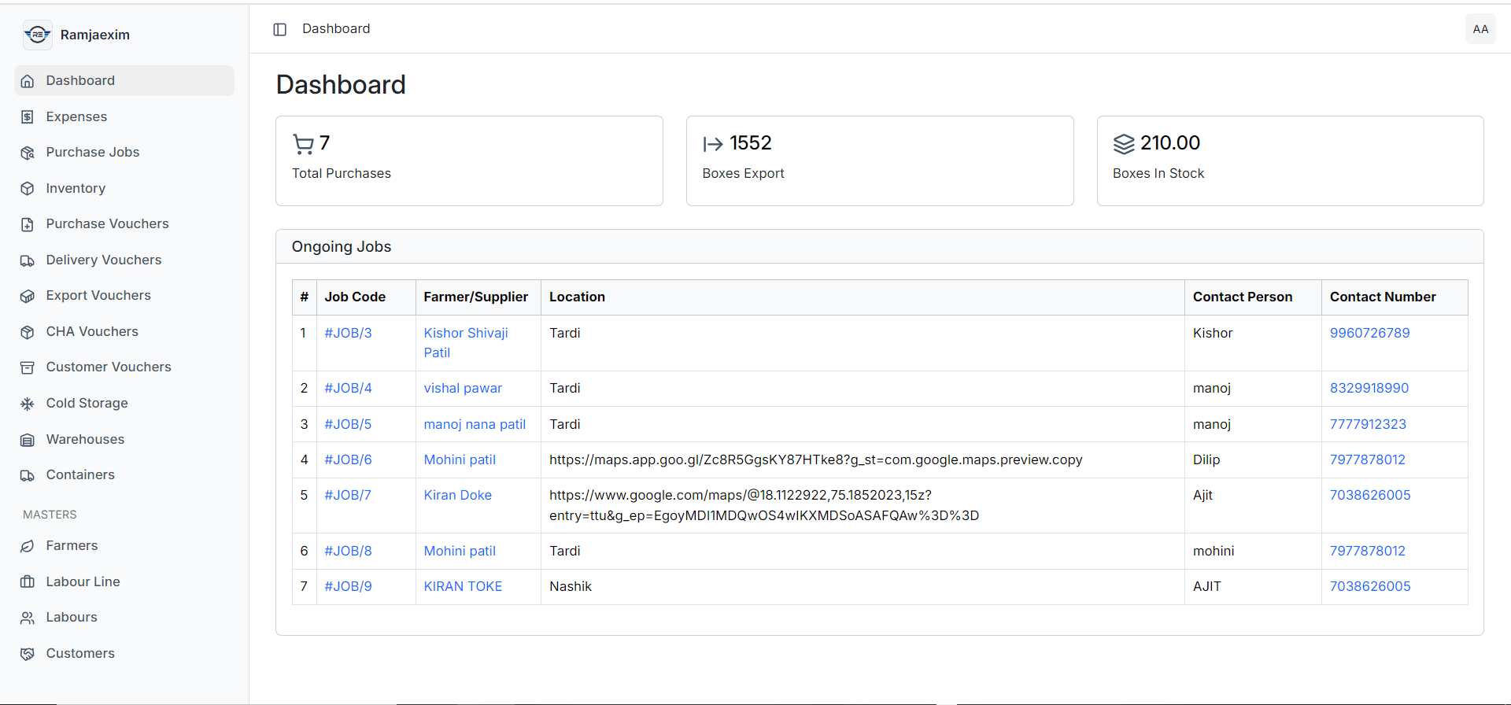Screen dimensions: 1511x705
Task: Navigate to CHA Vouchers
Action: coord(124,331)
